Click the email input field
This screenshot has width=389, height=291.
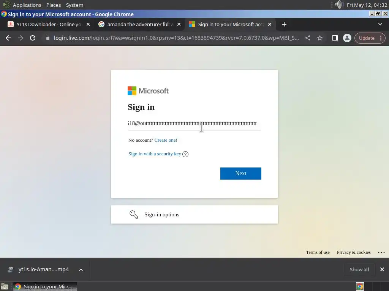click(x=194, y=124)
